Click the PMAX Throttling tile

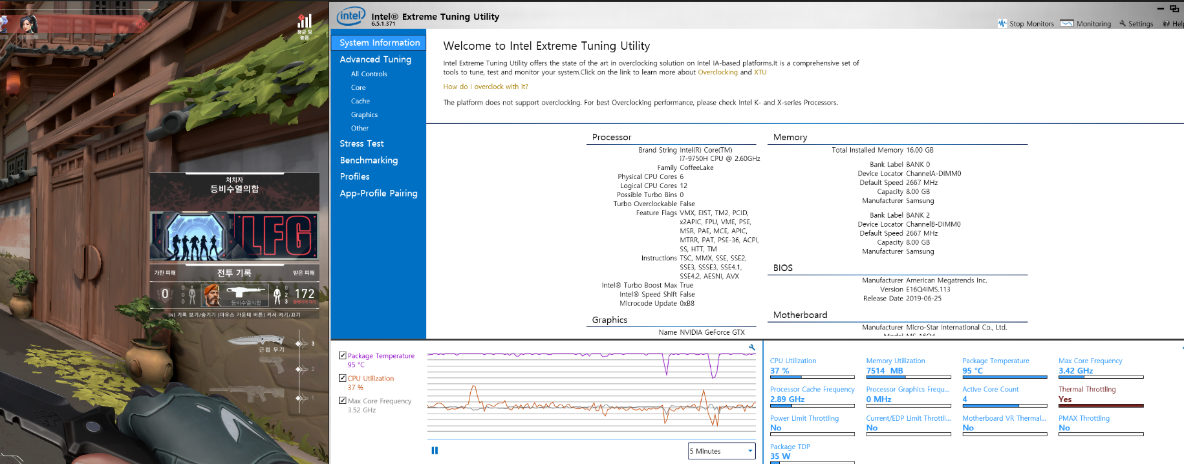[x=1101, y=425]
